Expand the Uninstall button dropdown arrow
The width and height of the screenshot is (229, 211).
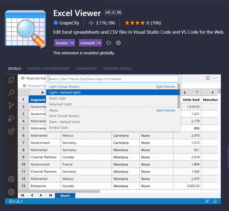click(99, 43)
